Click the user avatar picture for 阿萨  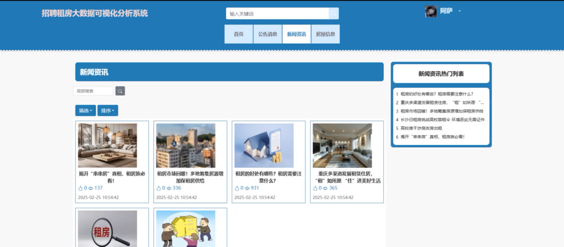(431, 11)
